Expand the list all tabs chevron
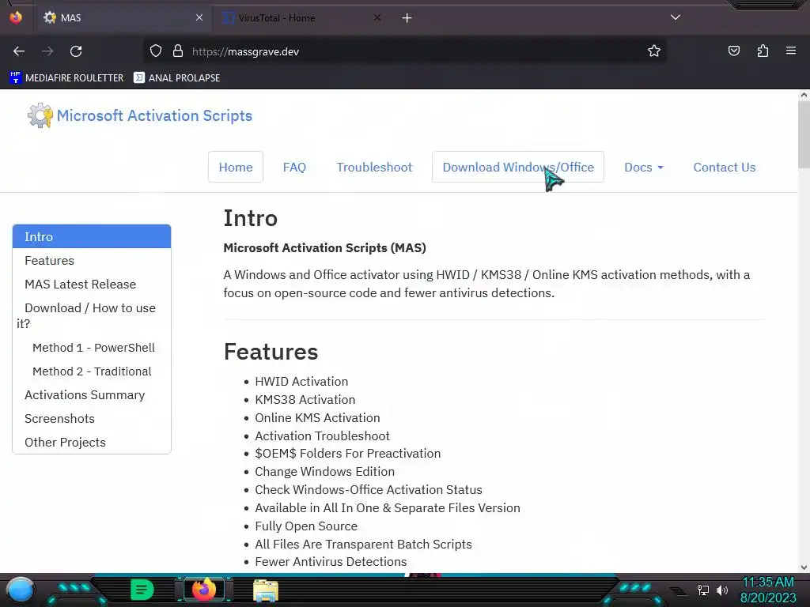Viewport: 810px width, 607px height. tap(676, 17)
